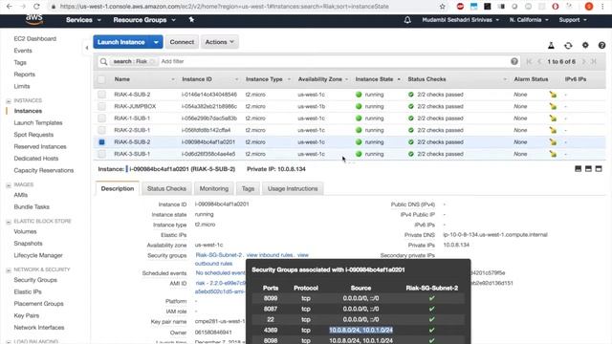
Task: Click the pin shortcut star icon in navbar
Action: point(191,19)
